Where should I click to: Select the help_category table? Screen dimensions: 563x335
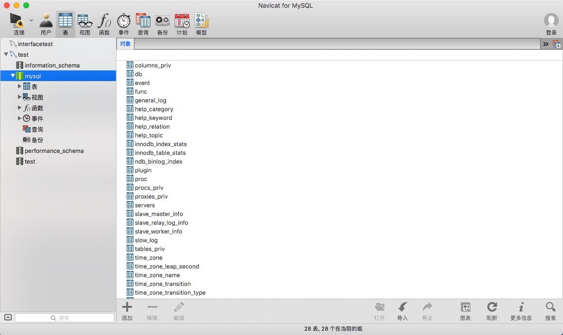click(154, 109)
